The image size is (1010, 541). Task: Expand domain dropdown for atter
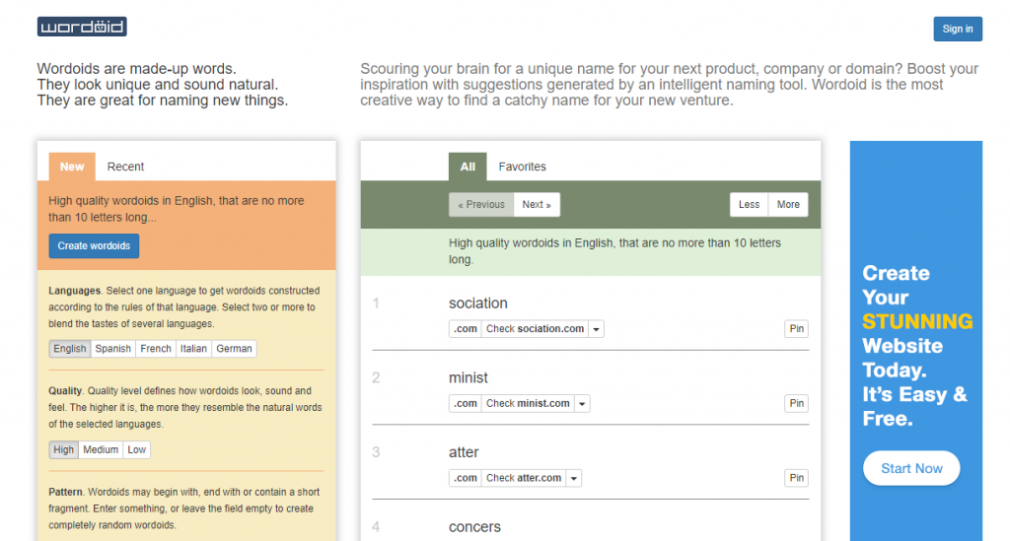coord(574,478)
